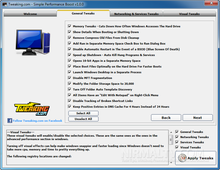Viewport: 220px width, 170px height.
Task: Click the Unselect All button
Action: pyautogui.click(x=83, y=119)
